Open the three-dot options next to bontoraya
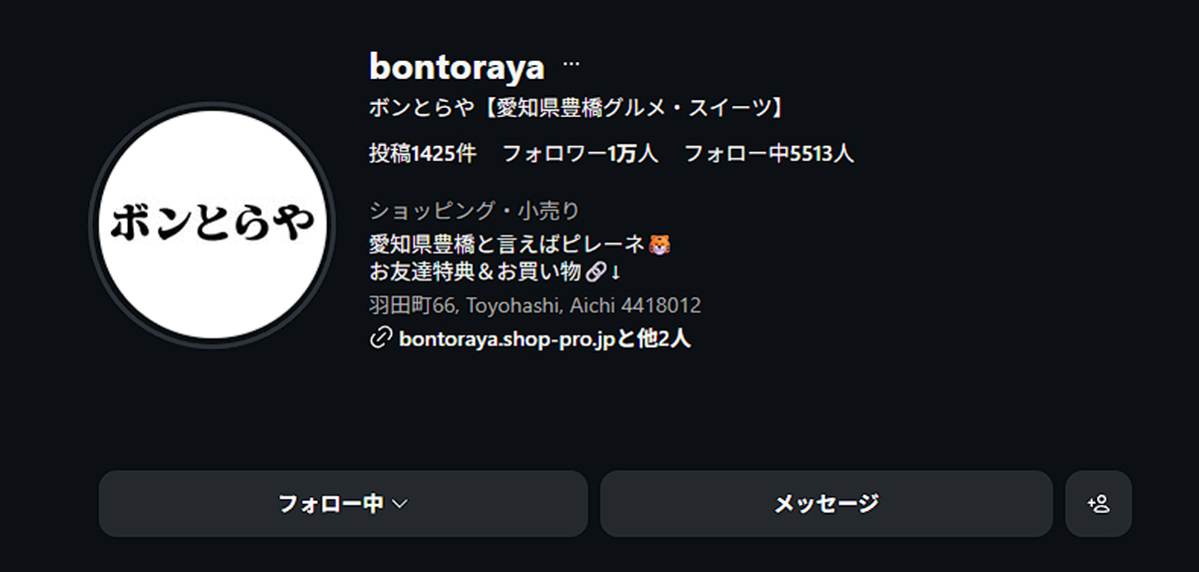This screenshot has width=1199, height=572. point(572,65)
